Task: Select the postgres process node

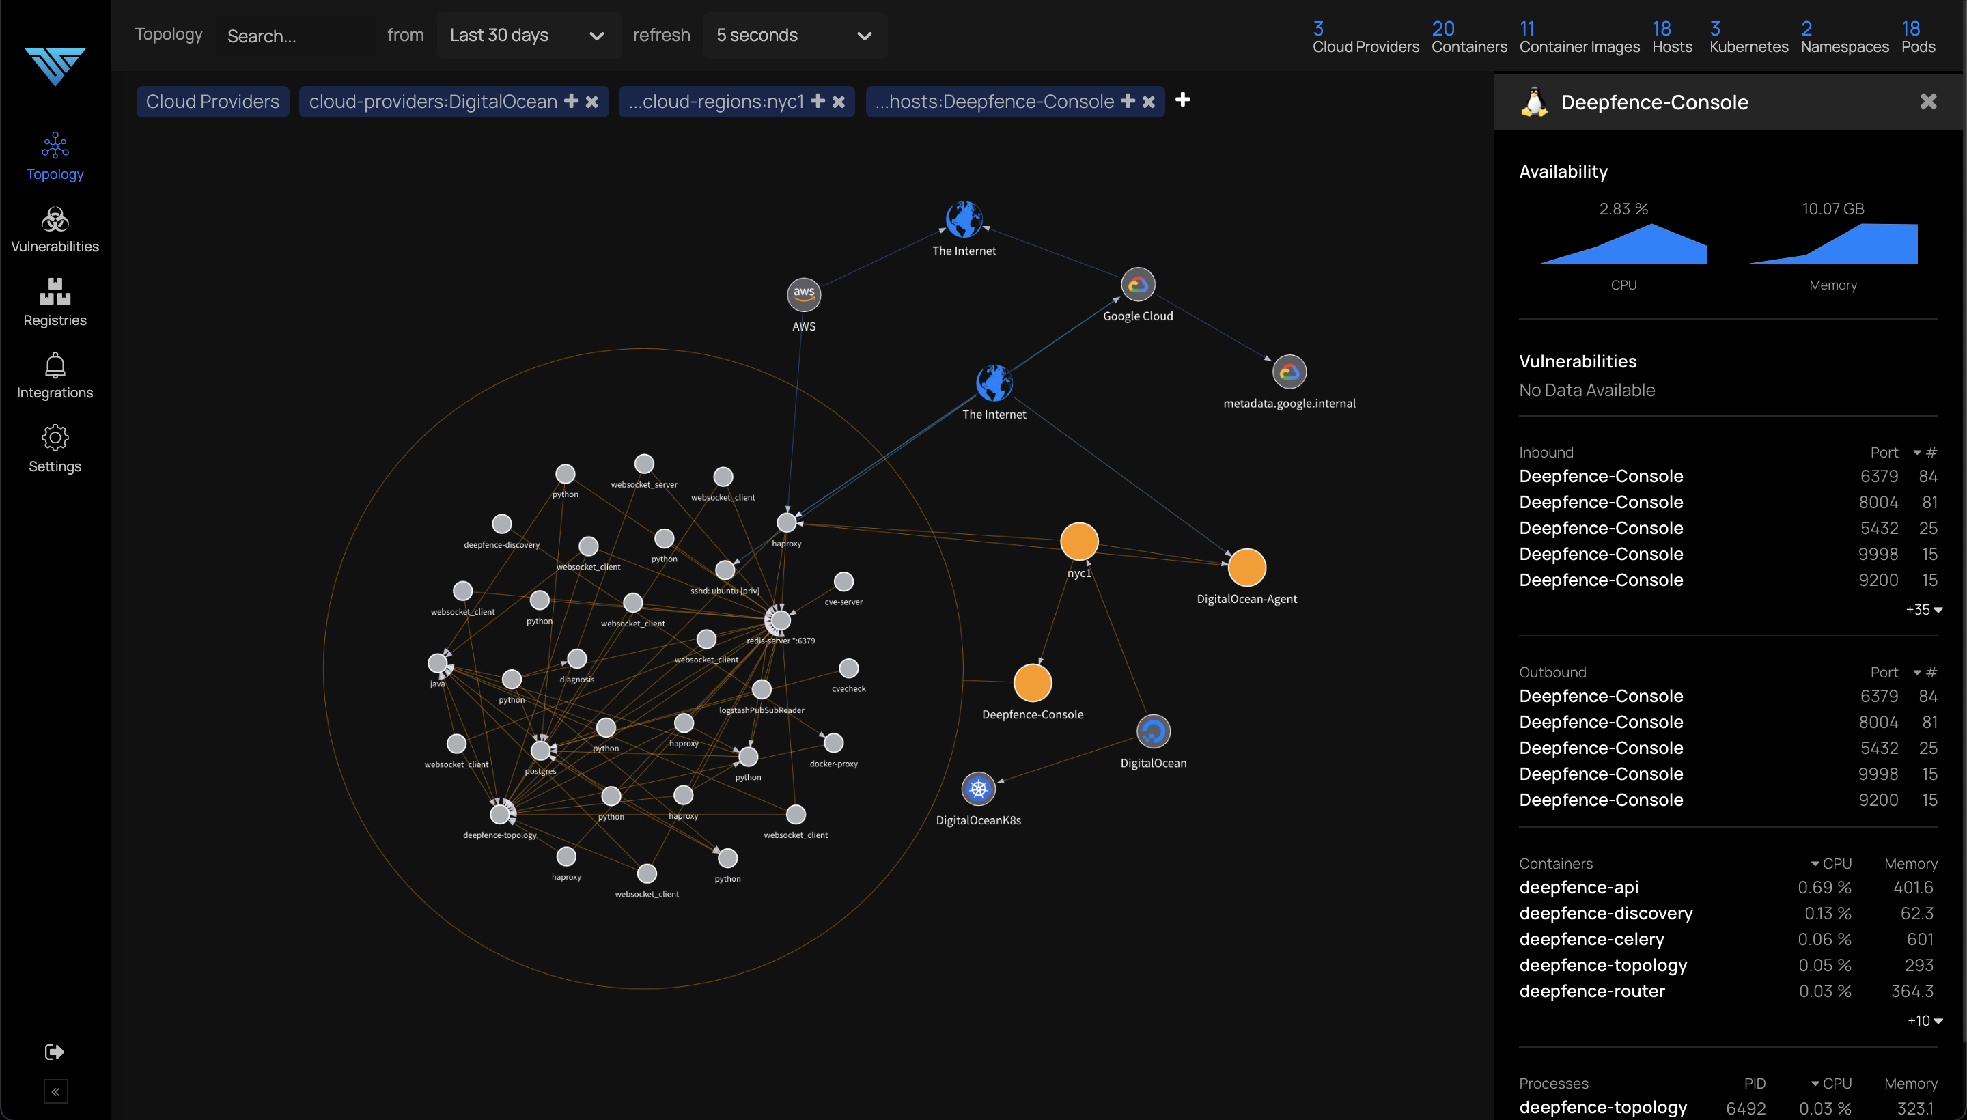Action: click(x=541, y=749)
